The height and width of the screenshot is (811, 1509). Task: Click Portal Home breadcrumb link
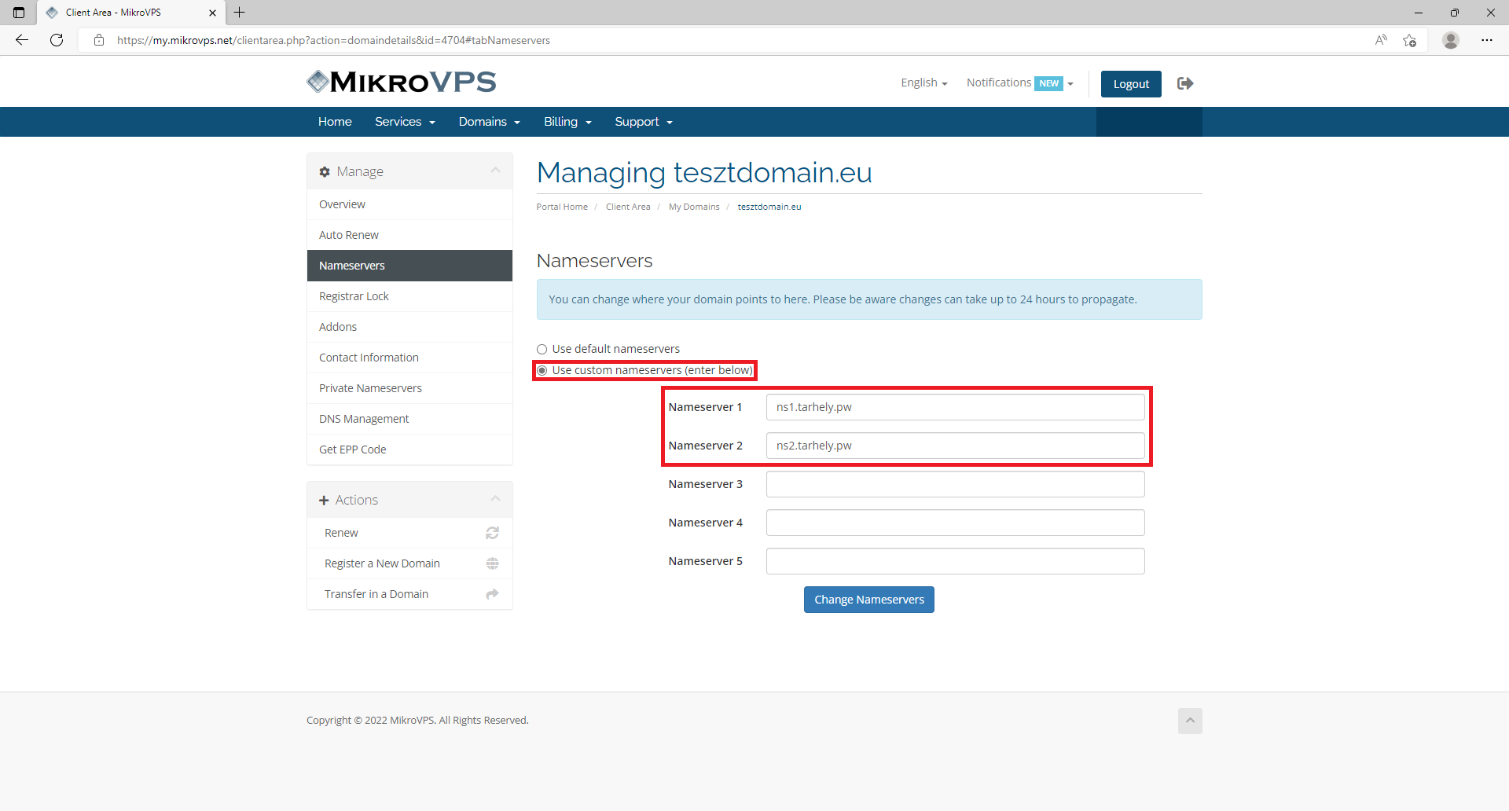click(x=562, y=207)
